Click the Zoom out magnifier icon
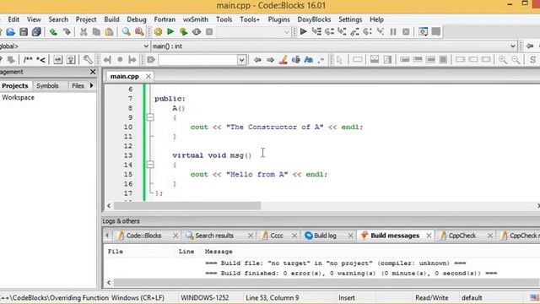Viewport: 540px width, 304px height. point(516,60)
